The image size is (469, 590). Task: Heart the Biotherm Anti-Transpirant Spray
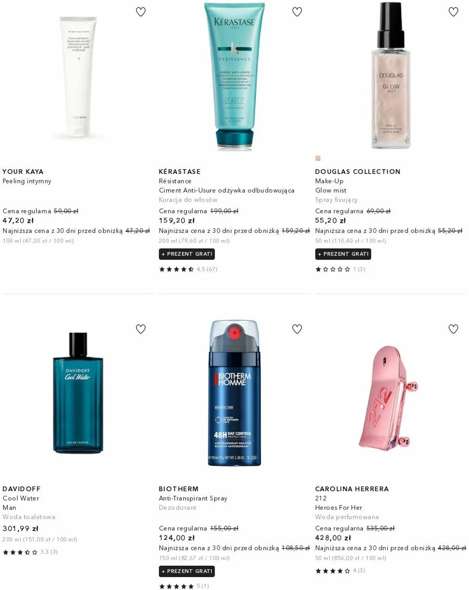[297, 329]
